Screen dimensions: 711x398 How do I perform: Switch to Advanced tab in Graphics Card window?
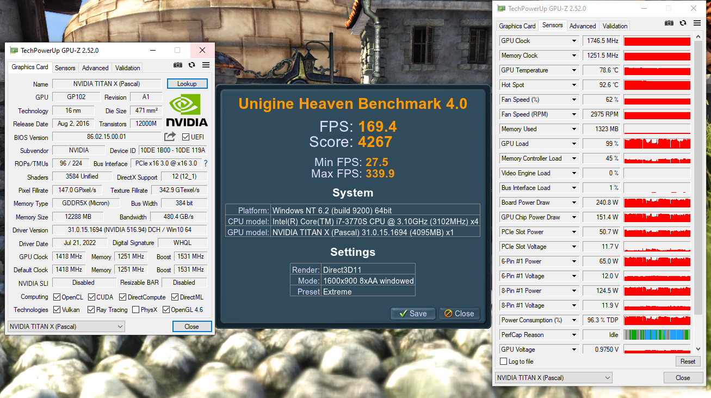95,68
